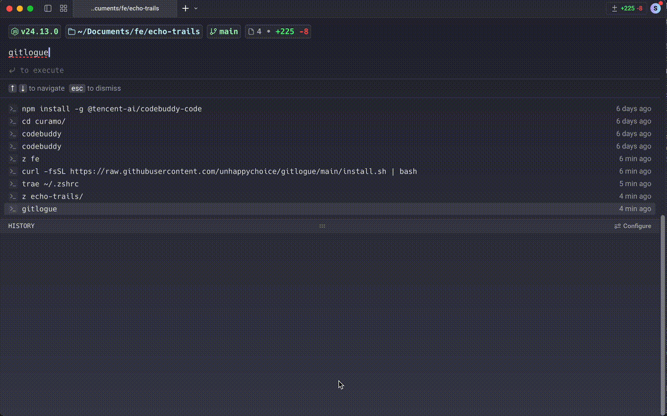The width and height of the screenshot is (667, 416).
Task: Open the changed files chip showing 4 files
Action: [278, 32]
